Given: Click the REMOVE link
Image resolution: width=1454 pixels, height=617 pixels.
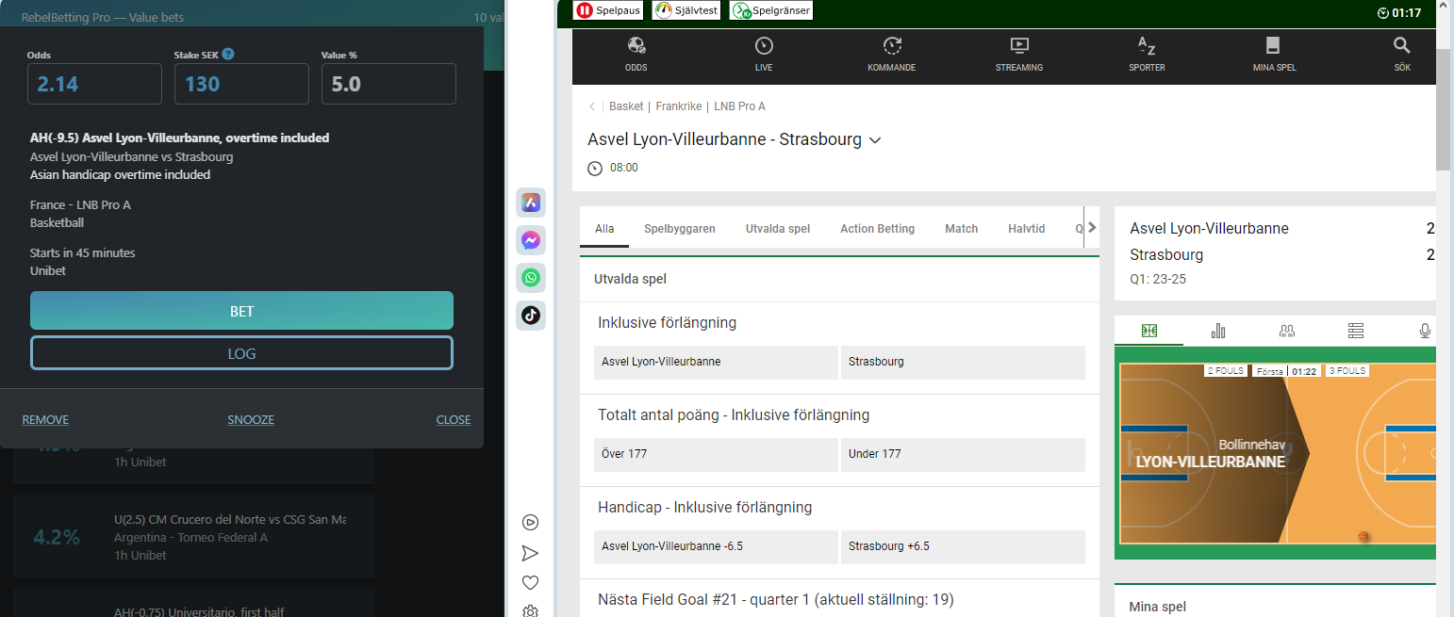Looking at the screenshot, I should click(45, 420).
